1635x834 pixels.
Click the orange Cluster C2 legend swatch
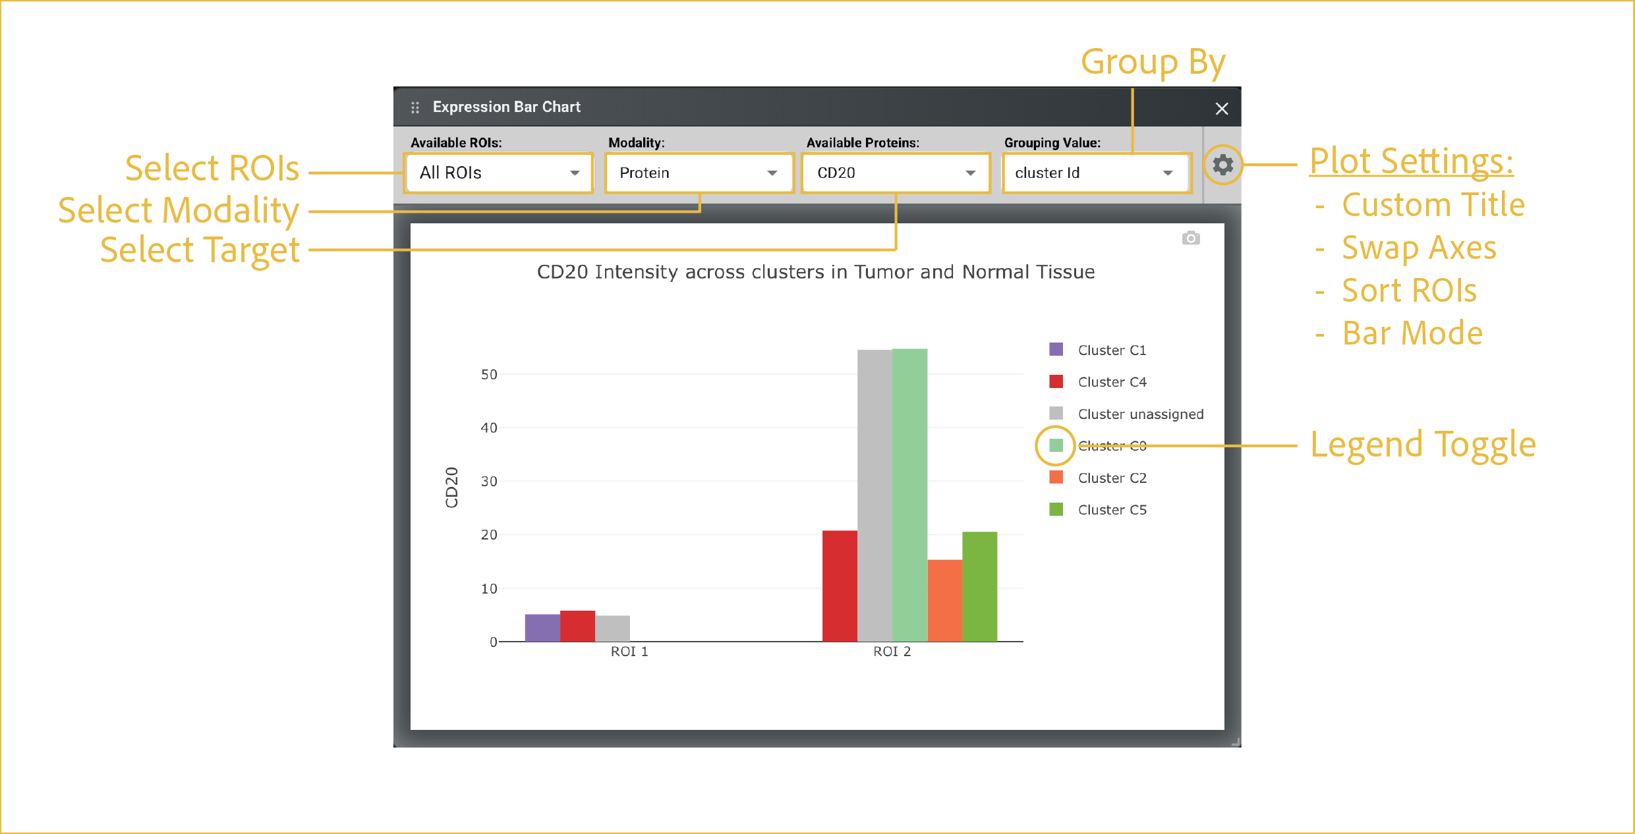point(1056,477)
